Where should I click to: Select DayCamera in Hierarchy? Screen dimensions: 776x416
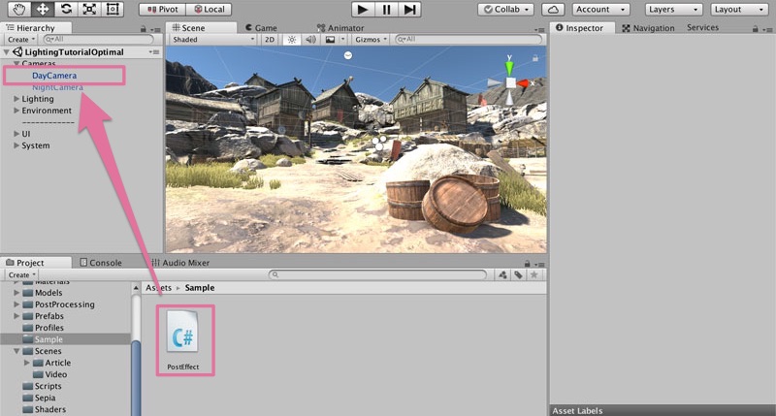click(54, 76)
